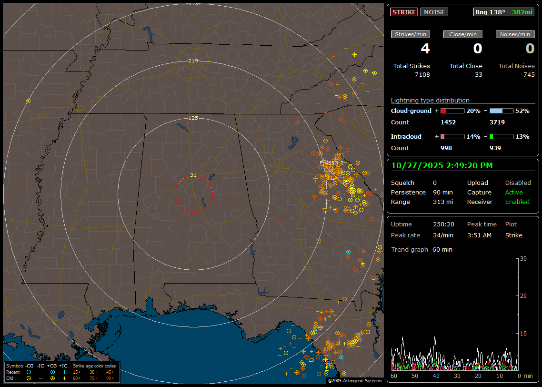The height and width of the screenshot is (387, 542).
Task: Click the Strikes/min label button
Action: [411, 34]
